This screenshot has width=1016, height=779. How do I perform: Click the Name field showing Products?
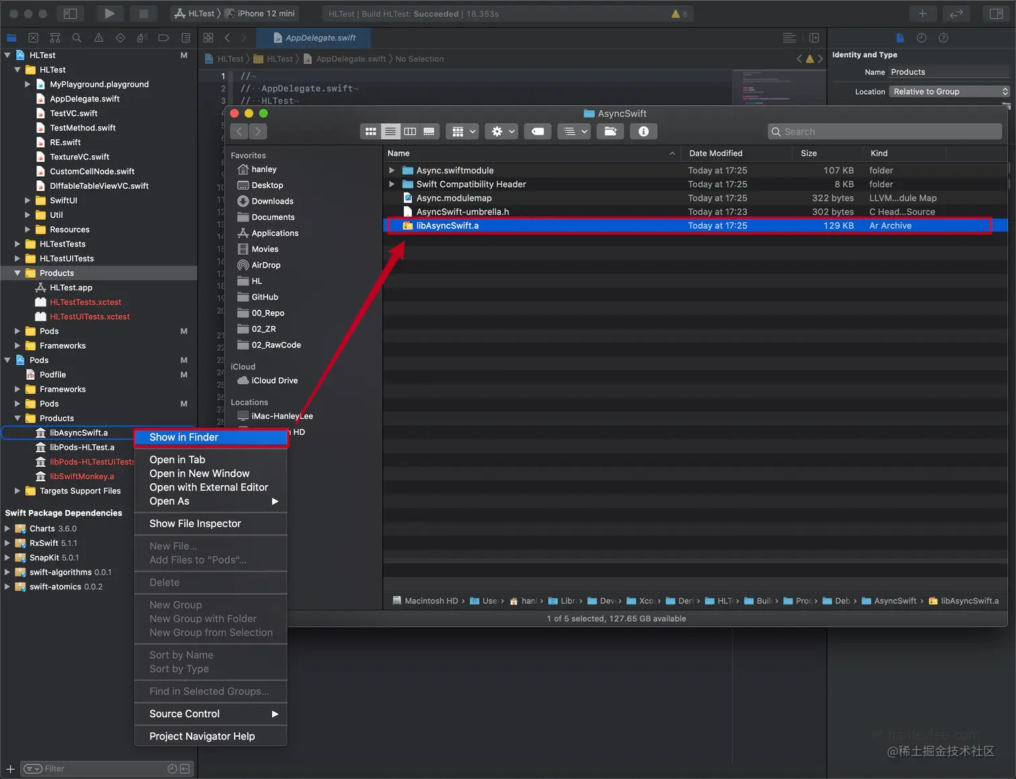pos(949,72)
